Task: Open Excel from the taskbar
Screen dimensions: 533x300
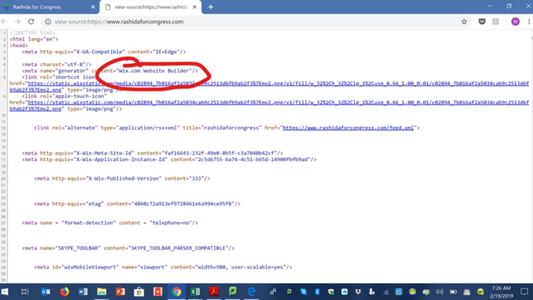Action: [x=195, y=291]
